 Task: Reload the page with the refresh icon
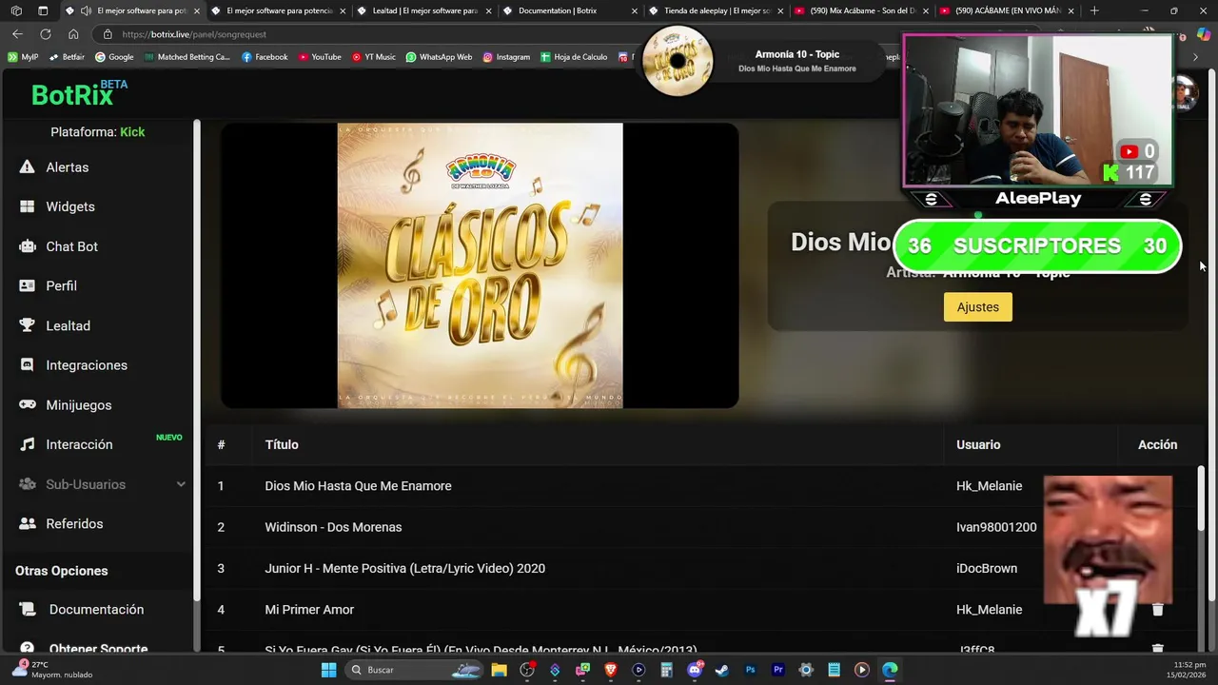click(x=45, y=34)
